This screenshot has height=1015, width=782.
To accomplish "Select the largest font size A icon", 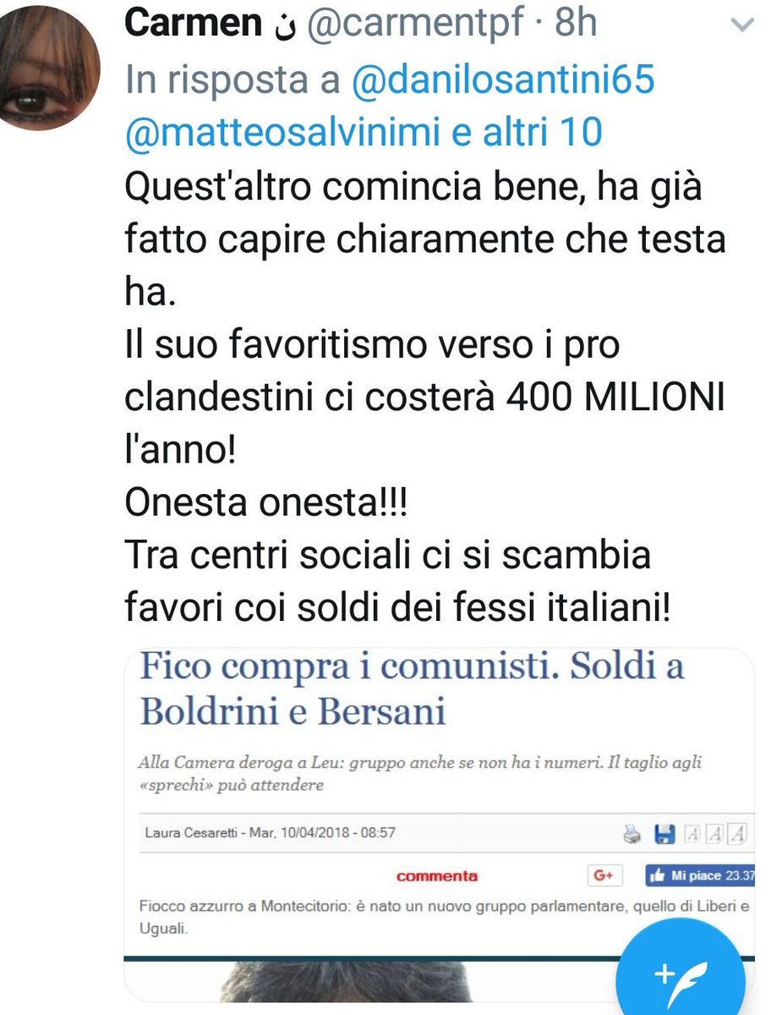I will coord(739,835).
